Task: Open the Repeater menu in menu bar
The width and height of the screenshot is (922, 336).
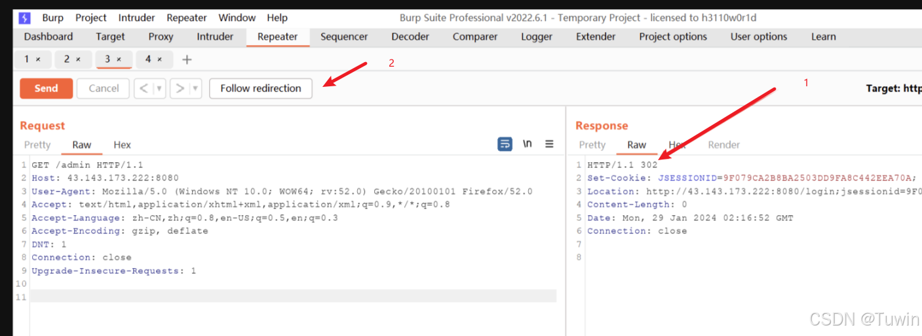Action: [x=187, y=18]
